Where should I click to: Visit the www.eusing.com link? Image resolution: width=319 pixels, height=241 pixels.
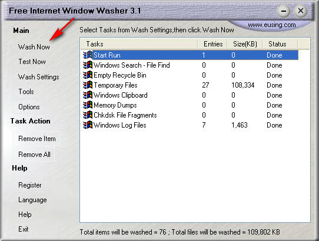[271, 25]
